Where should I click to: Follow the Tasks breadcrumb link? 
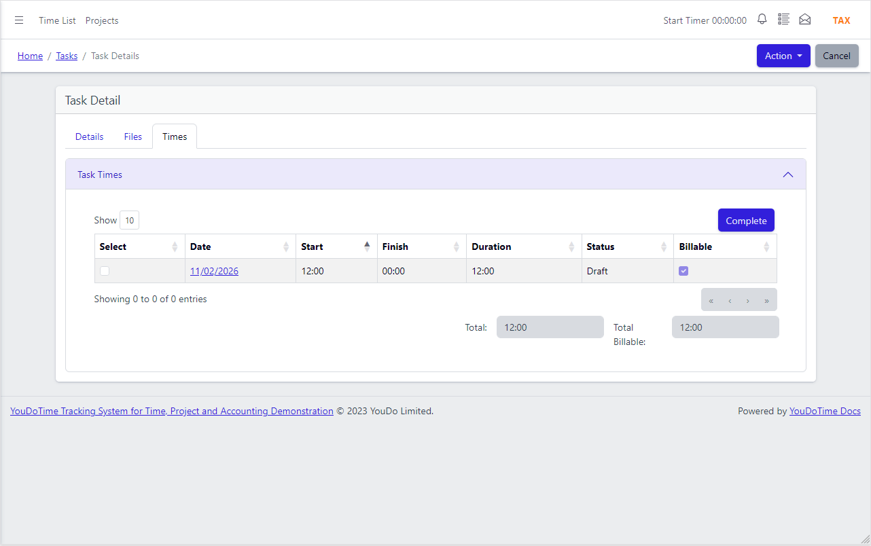coord(67,56)
